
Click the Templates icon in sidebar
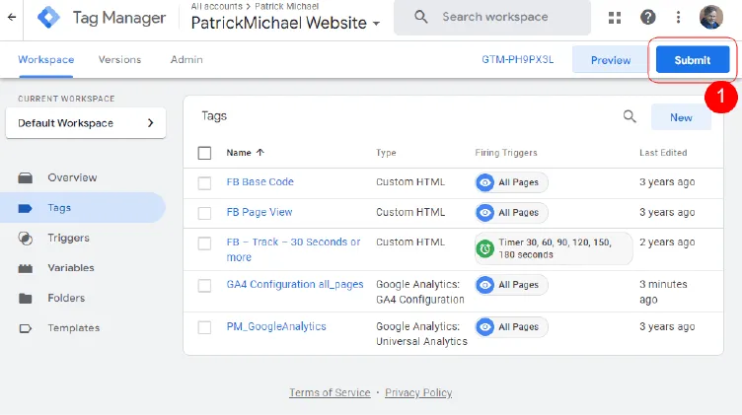tap(25, 328)
